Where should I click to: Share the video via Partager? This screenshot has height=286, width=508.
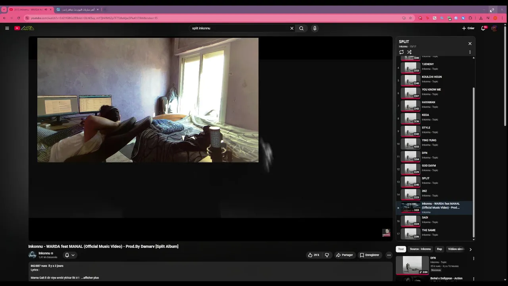[x=344, y=255]
